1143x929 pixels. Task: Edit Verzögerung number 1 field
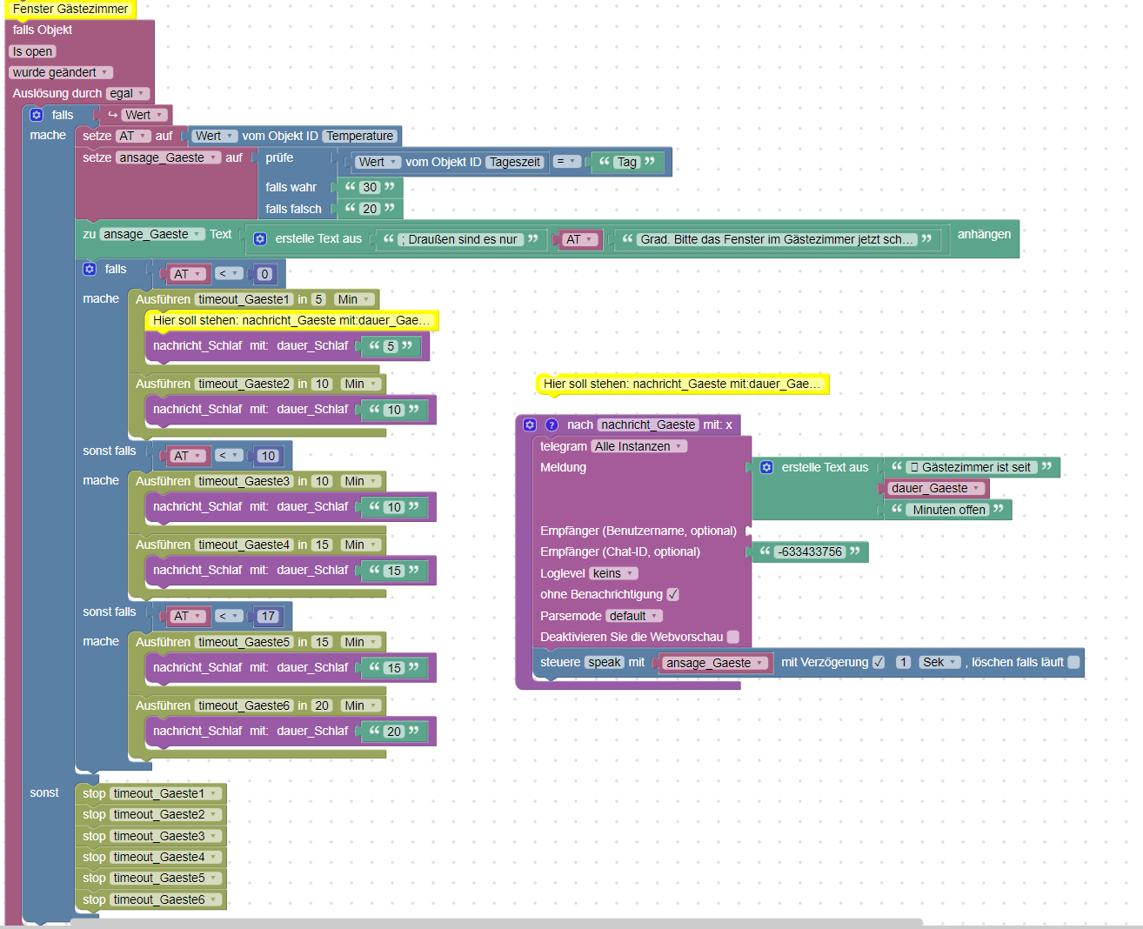904,662
